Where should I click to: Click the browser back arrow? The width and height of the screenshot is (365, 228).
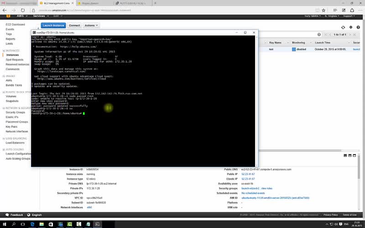tap(5, 10)
